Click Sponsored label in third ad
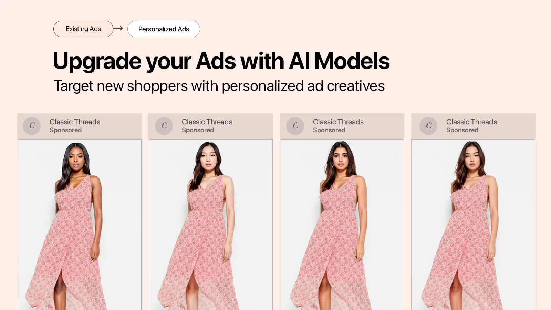The width and height of the screenshot is (551, 310). click(x=329, y=130)
